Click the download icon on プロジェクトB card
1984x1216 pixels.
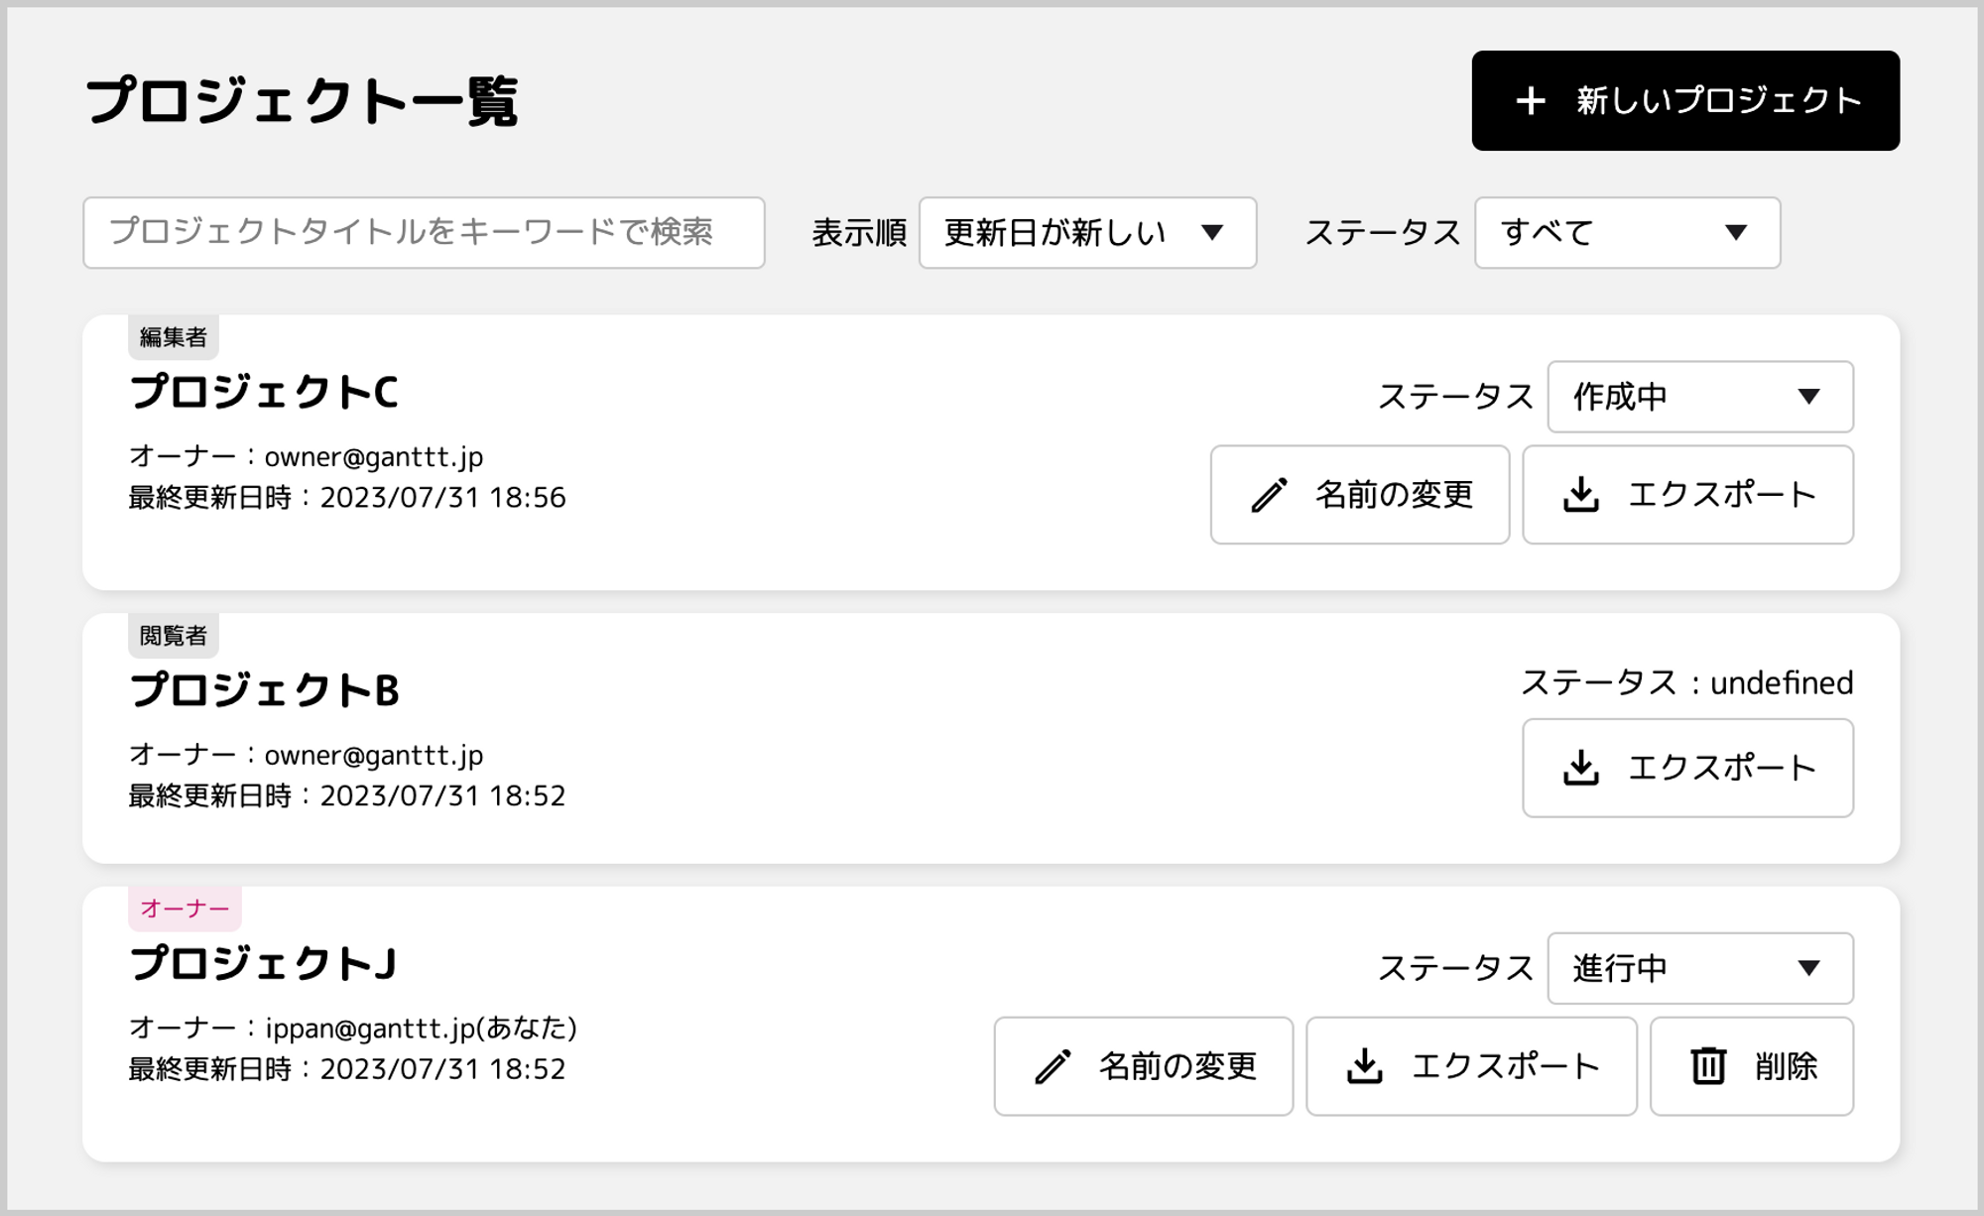pyautogui.click(x=1581, y=768)
